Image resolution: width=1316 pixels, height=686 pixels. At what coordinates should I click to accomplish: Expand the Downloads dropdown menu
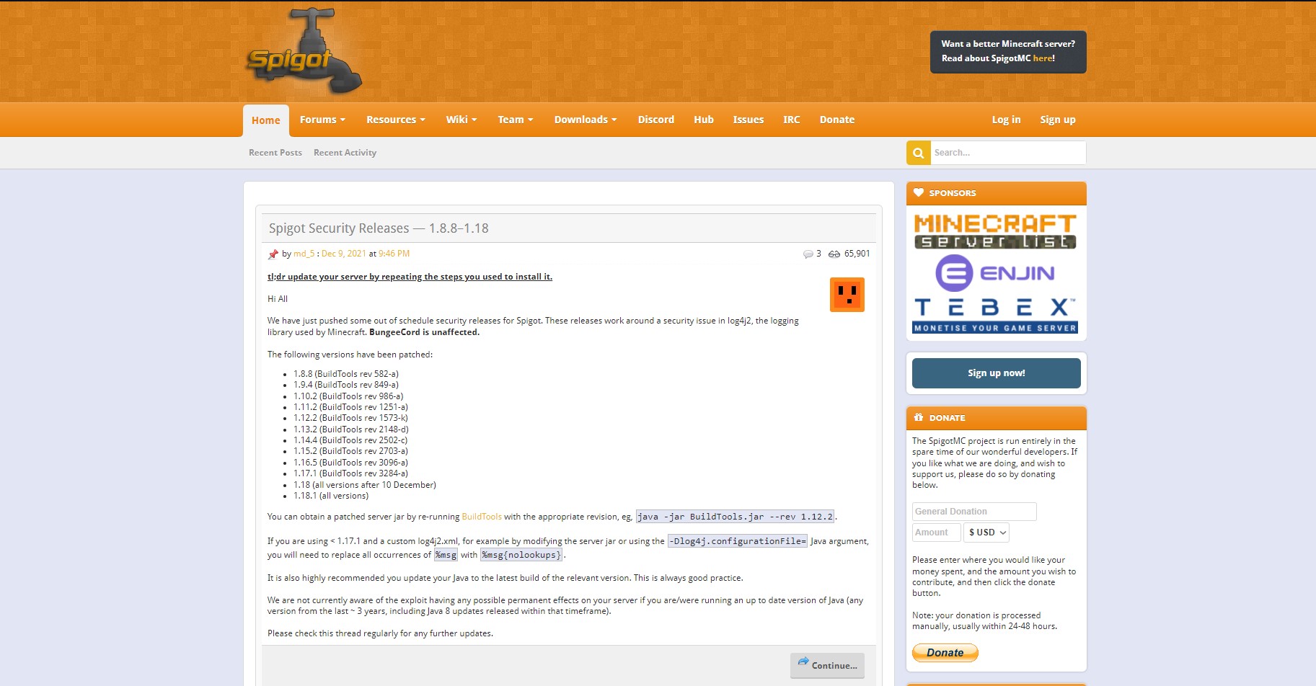point(586,120)
